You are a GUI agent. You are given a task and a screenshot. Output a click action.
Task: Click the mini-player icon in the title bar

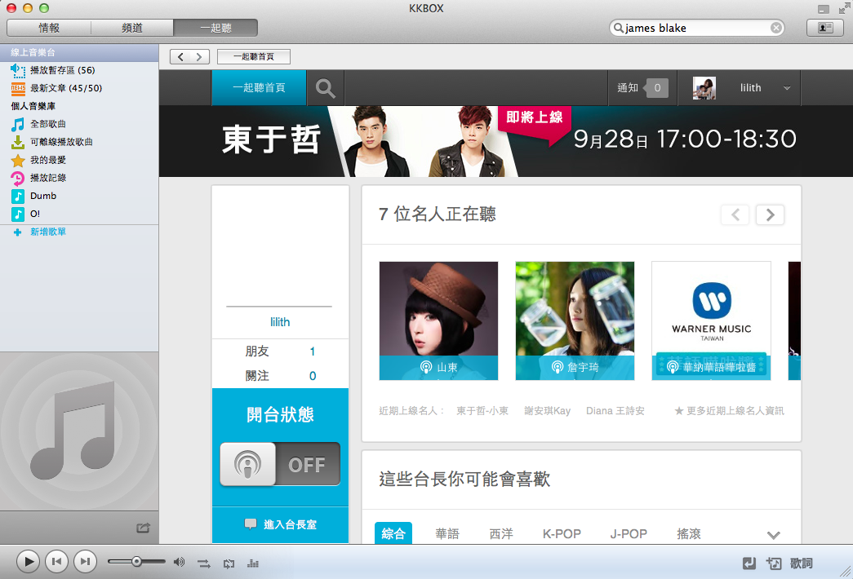pos(824,9)
